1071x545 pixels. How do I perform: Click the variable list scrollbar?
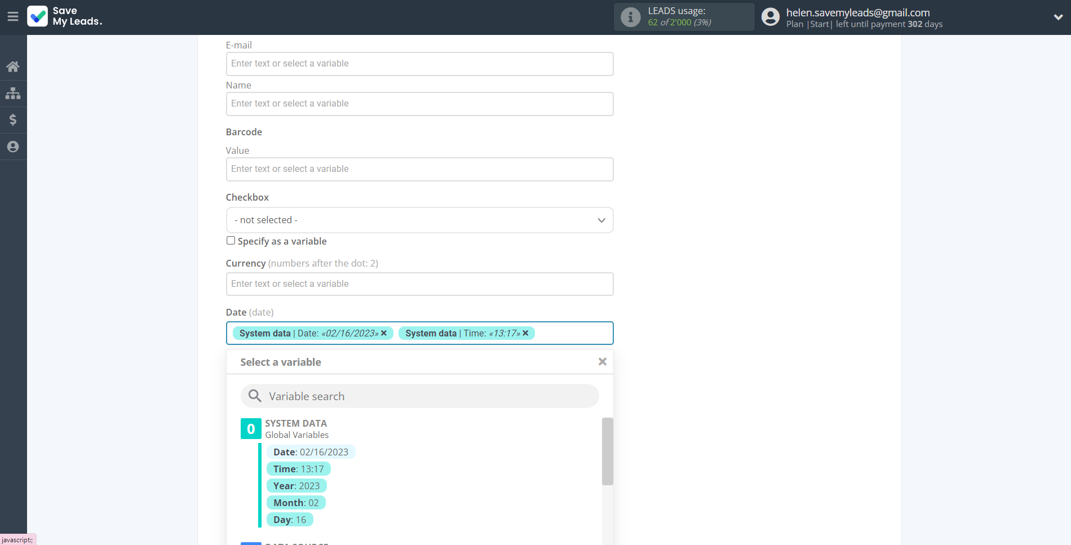[x=607, y=451]
